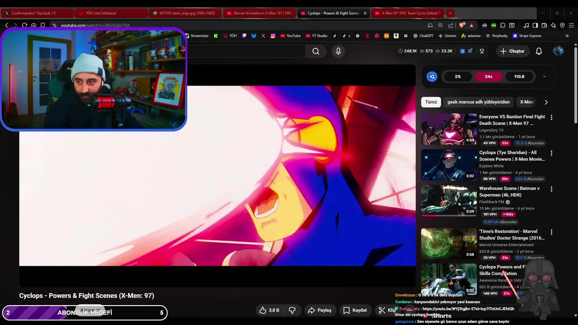The width and height of the screenshot is (578, 325).
Task: Click the Brave Rewards triangle icon
Action: (x=471, y=25)
